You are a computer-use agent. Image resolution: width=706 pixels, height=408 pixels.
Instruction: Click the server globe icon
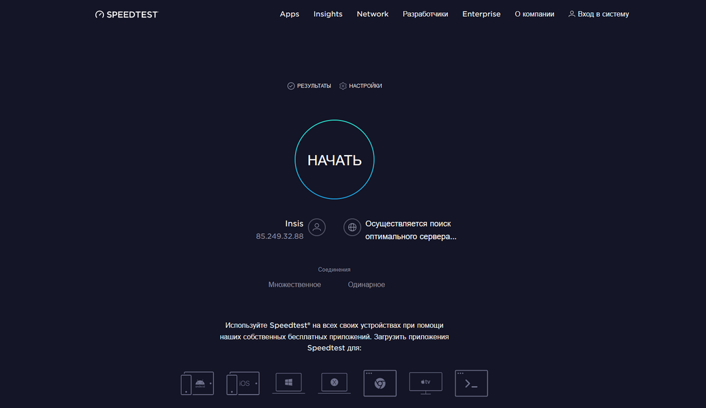pyautogui.click(x=352, y=227)
